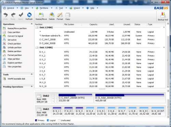Collapse the Tools panel

(x=32, y=74)
